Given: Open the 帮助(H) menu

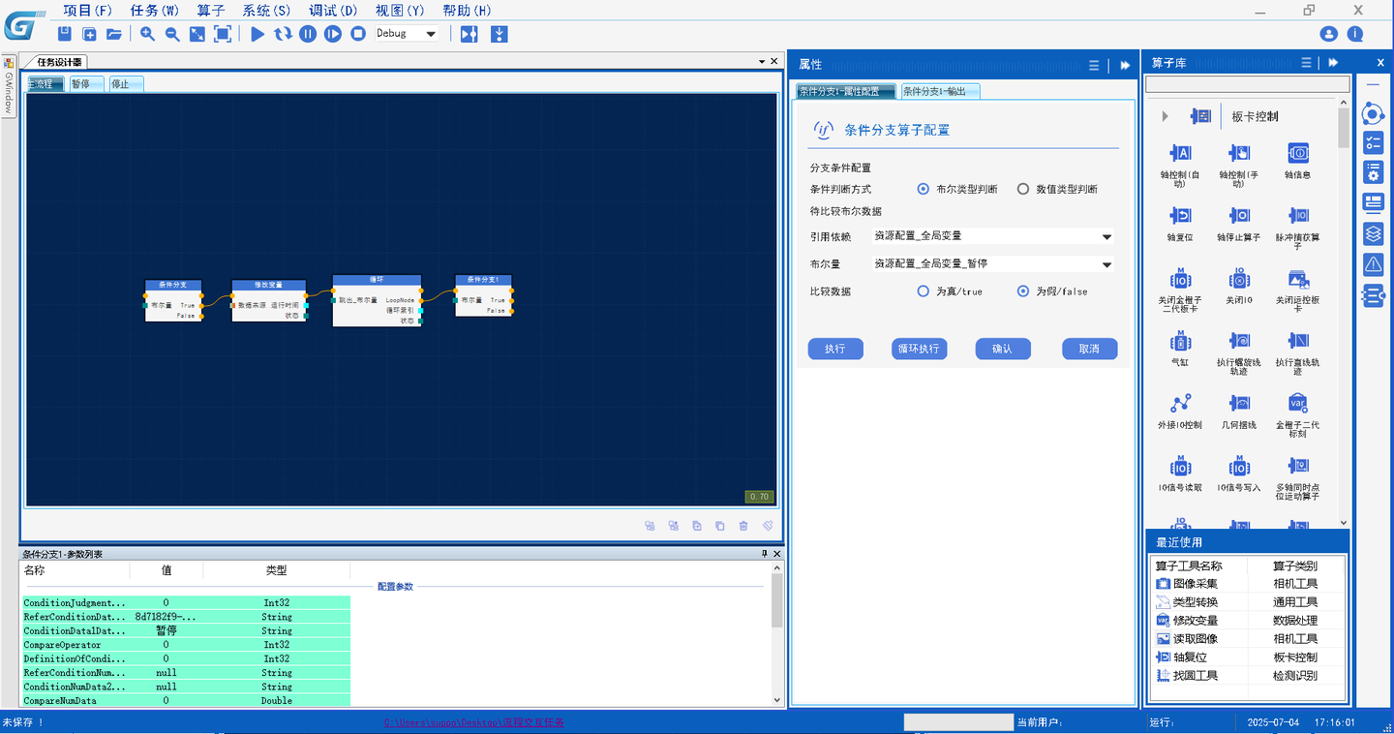Looking at the screenshot, I should pos(467,11).
